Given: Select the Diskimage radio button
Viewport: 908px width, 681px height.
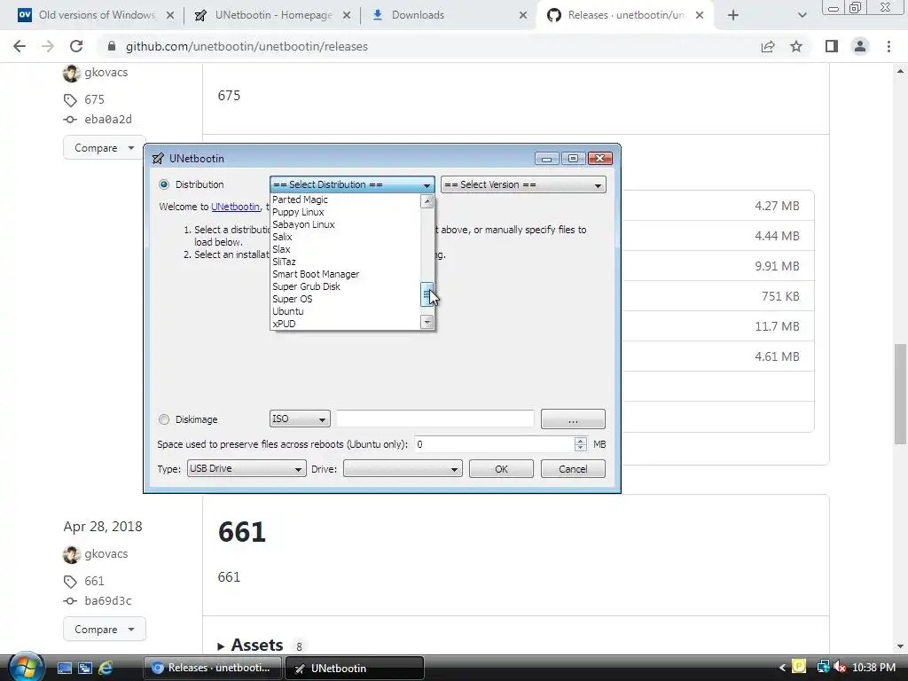Looking at the screenshot, I should [x=164, y=419].
